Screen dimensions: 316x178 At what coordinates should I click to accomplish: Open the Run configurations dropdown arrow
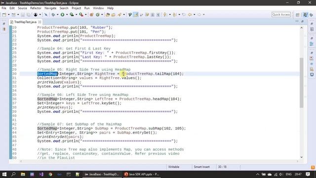[67, 15]
